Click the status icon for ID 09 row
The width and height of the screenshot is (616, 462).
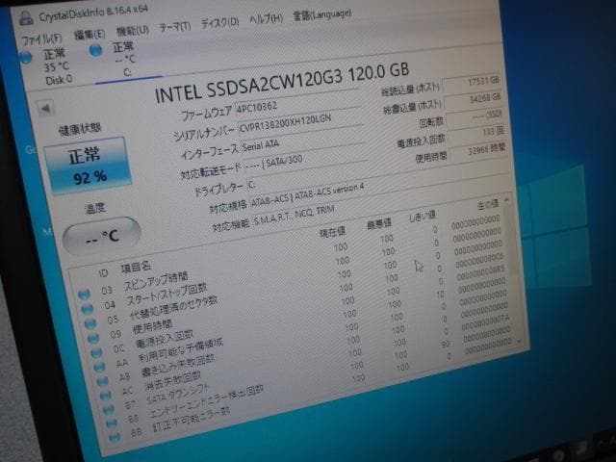(93, 338)
